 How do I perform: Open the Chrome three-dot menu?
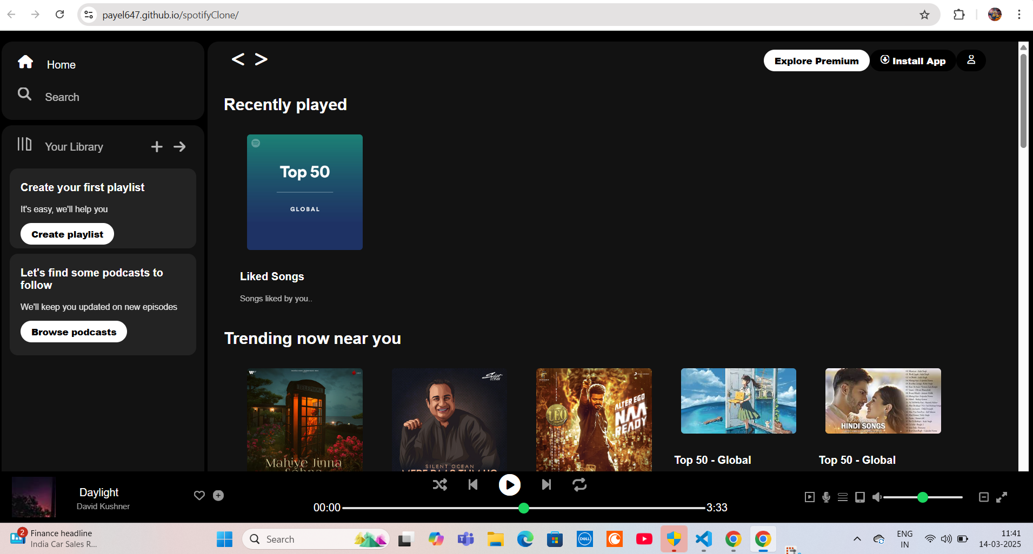[1019, 15]
